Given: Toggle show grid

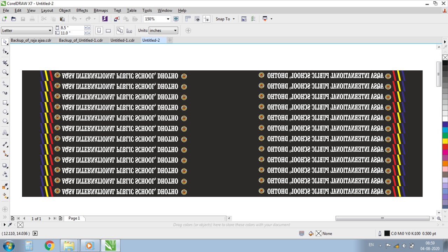Looking at the screenshot, I should tap(197, 19).
